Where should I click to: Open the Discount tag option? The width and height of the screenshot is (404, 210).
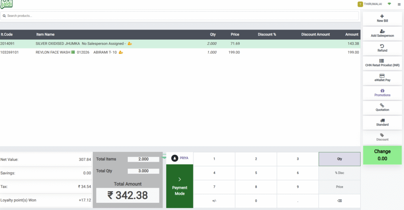(x=382, y=135)
